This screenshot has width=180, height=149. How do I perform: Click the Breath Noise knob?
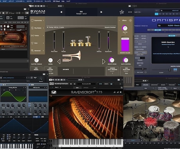tap(112, 60)
